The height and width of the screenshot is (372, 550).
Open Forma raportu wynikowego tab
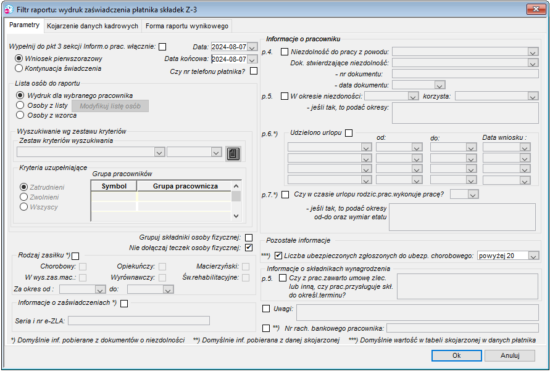point(187,26)
